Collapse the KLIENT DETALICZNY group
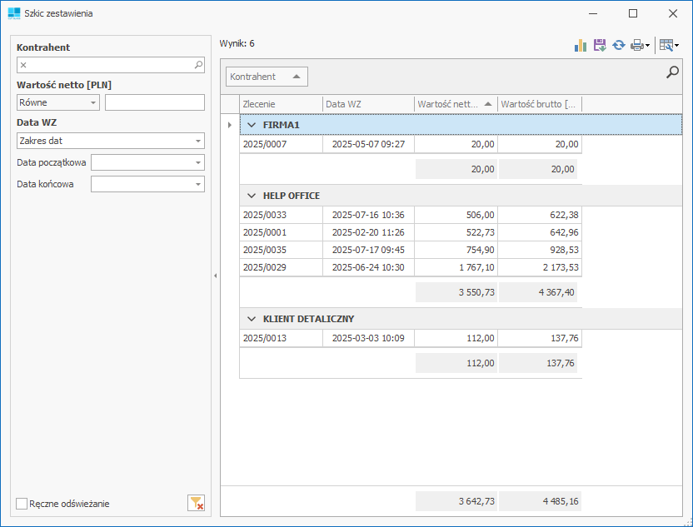693x527 pixels. [252, 319]
